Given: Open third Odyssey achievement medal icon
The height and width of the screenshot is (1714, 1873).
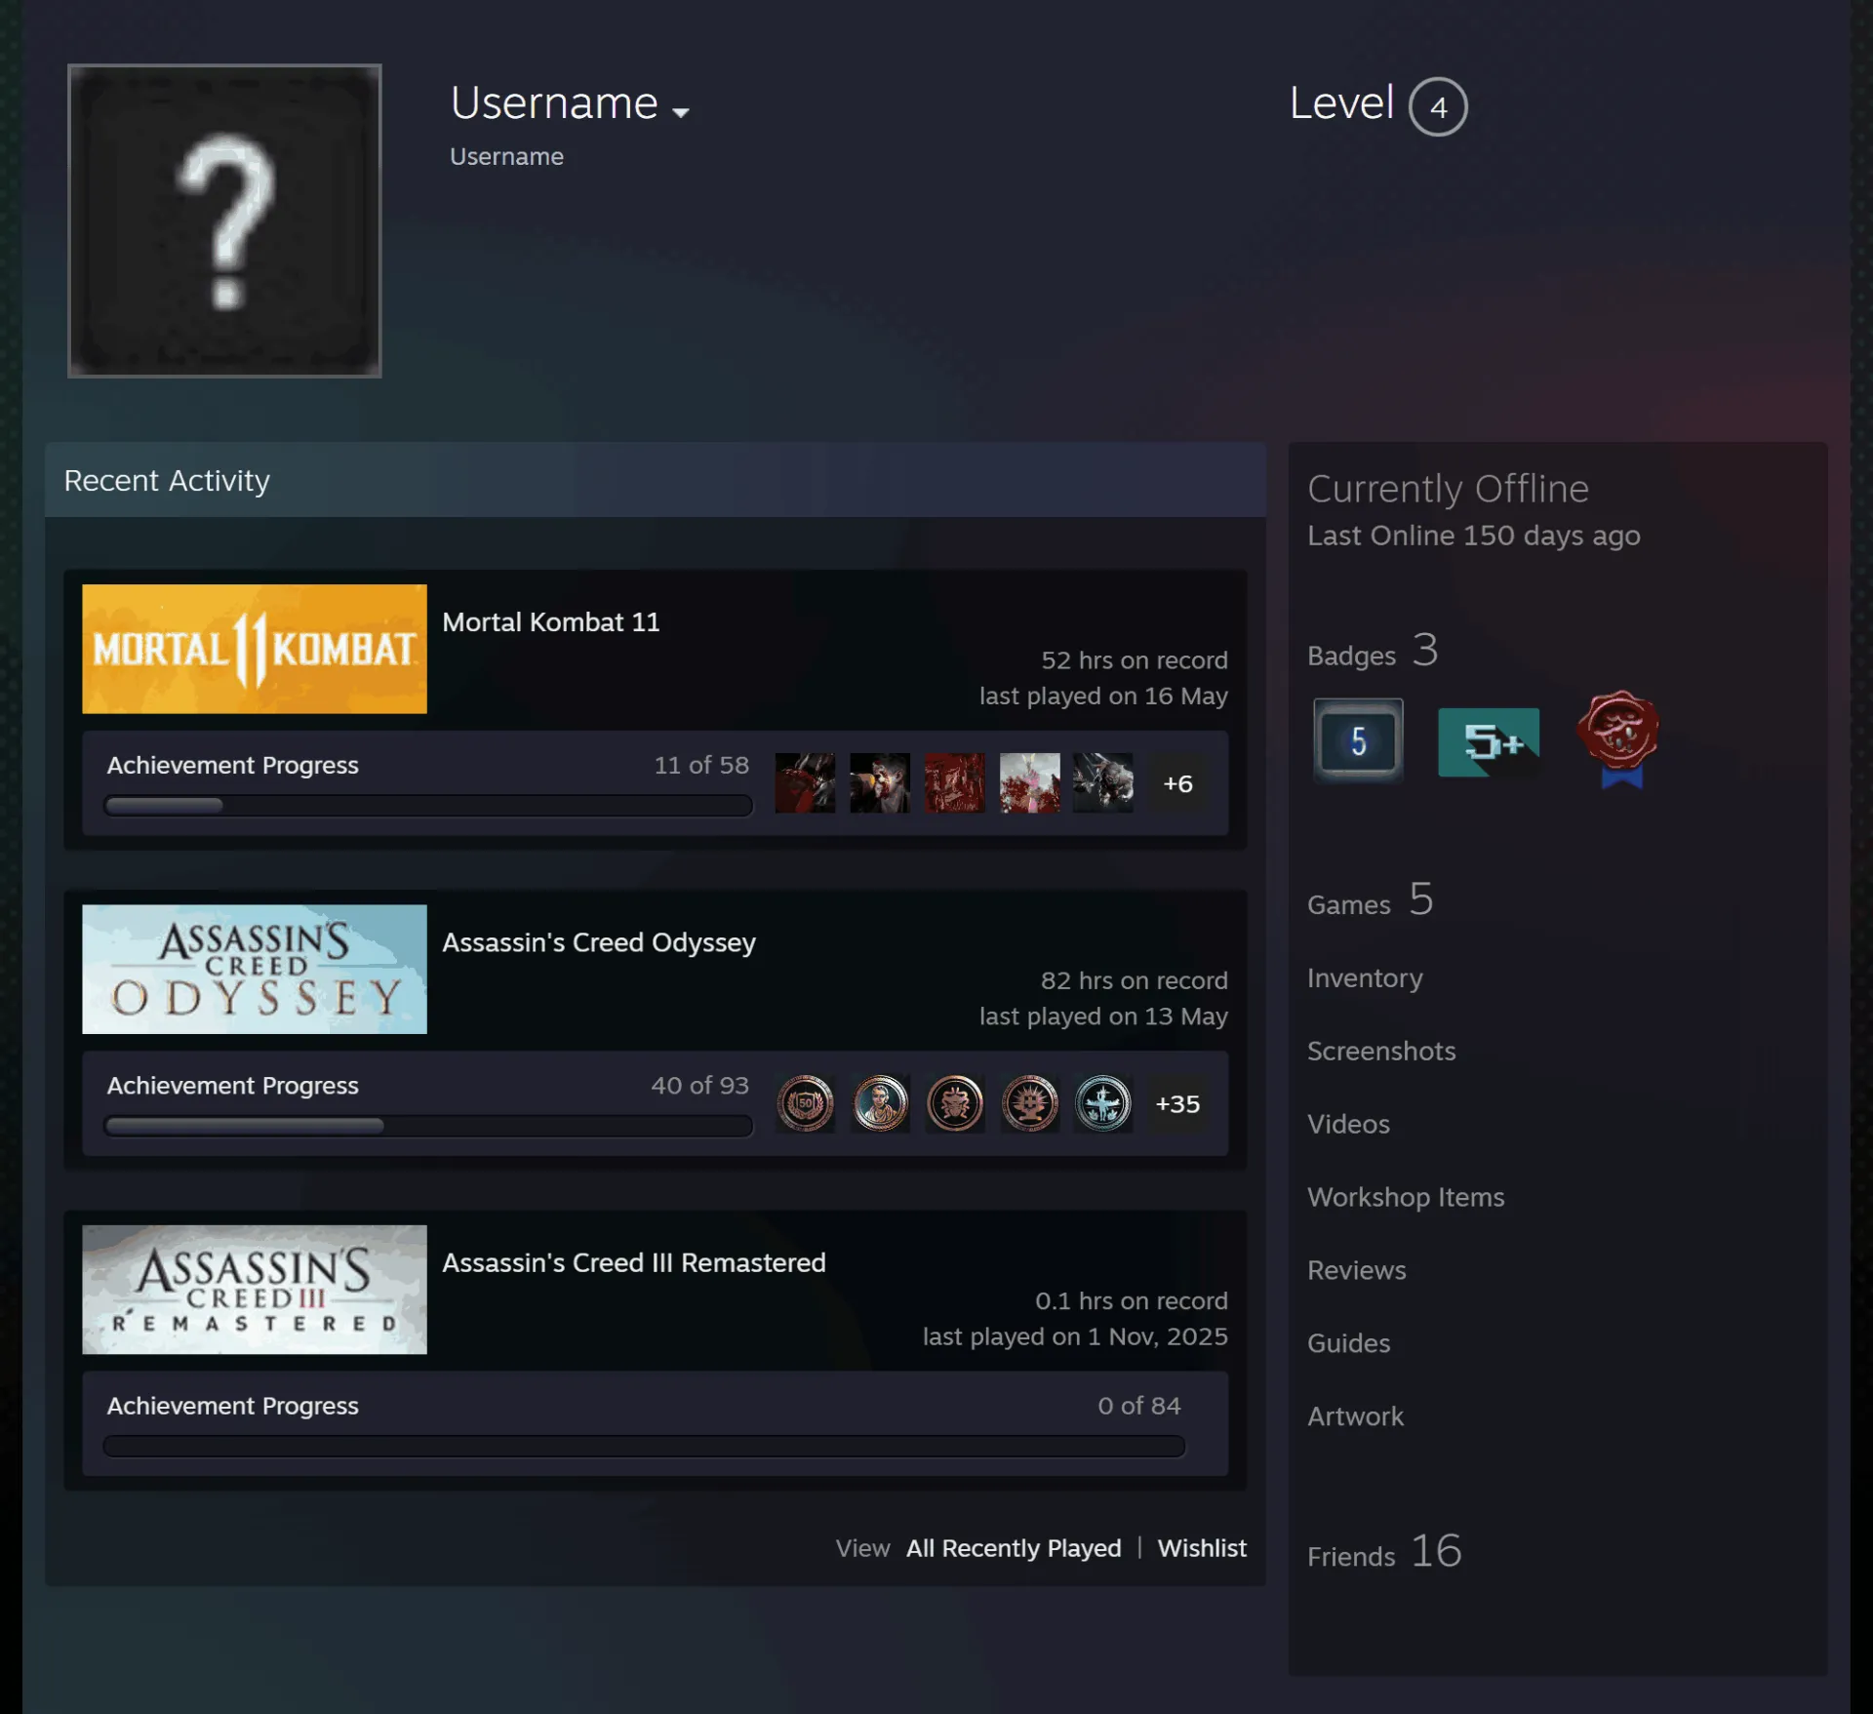Looking at the screenshot, I should click(954, 1103).
